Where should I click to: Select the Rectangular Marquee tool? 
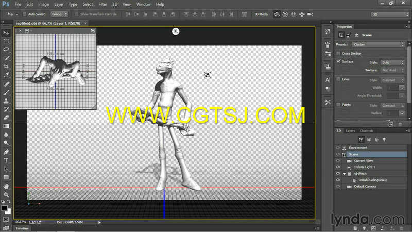click(6, 41)
